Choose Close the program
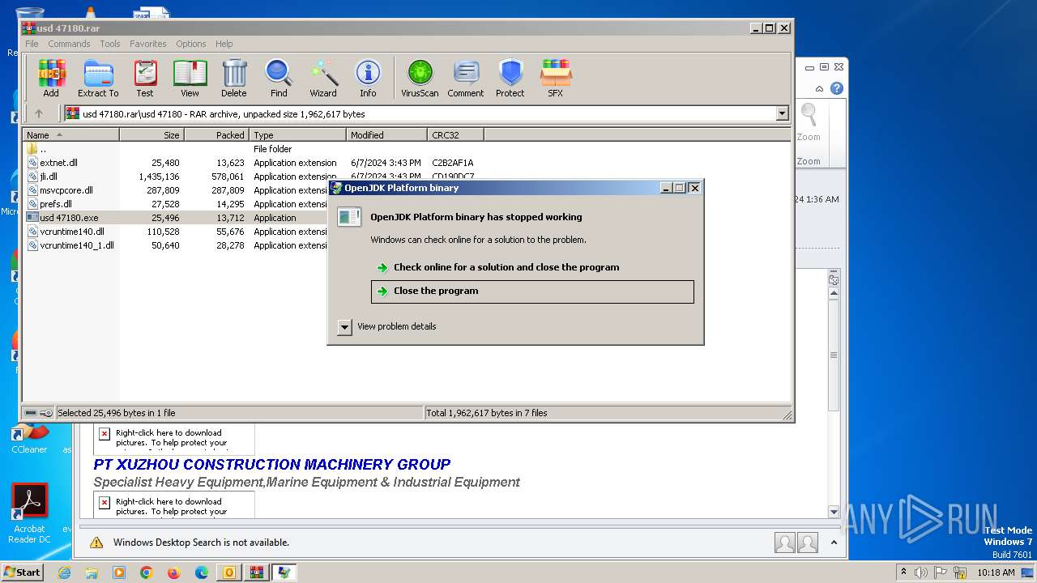 click(532, 291)
